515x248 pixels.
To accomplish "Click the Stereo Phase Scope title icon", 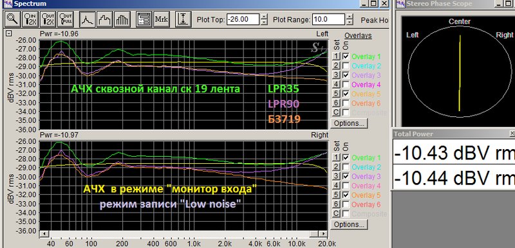I will point(400,4).
